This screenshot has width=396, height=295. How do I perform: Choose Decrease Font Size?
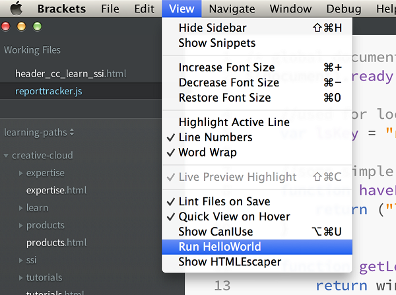(x=257, y=82)
